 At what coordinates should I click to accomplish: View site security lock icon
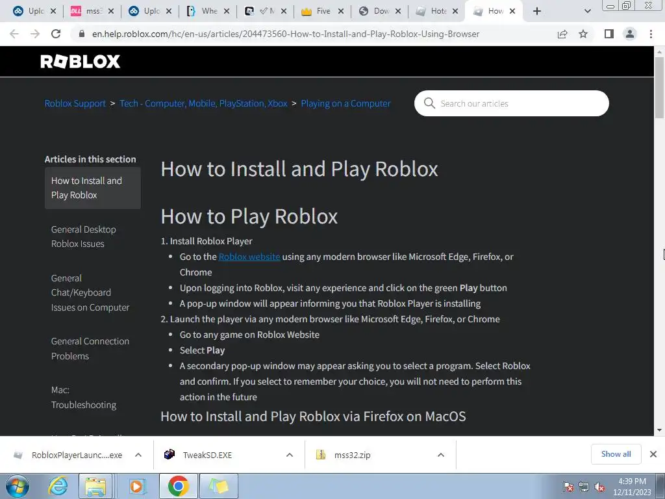[82, 34]
